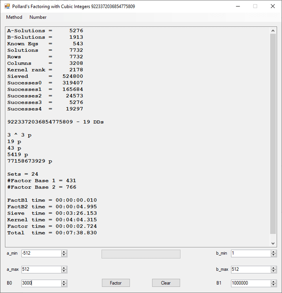
Task: Click the application icon in title bar
Action: (7, 6)
